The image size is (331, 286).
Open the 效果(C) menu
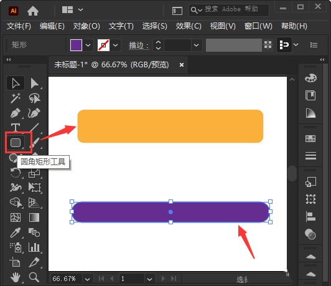click(x=189, y=26)
